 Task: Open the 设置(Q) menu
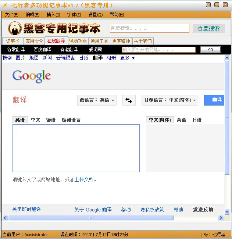tap(95, 15)
